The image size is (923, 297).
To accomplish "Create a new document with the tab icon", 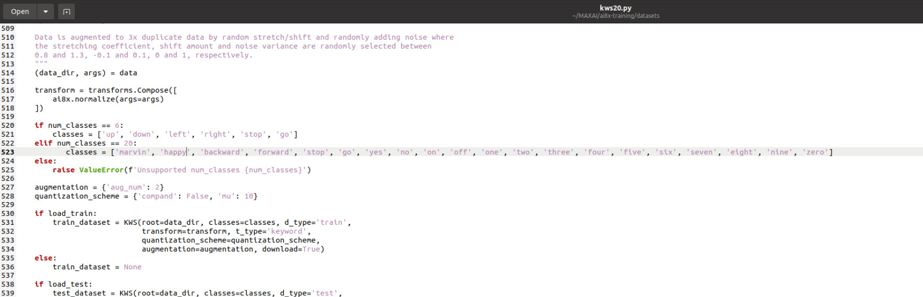I will 66,11.
